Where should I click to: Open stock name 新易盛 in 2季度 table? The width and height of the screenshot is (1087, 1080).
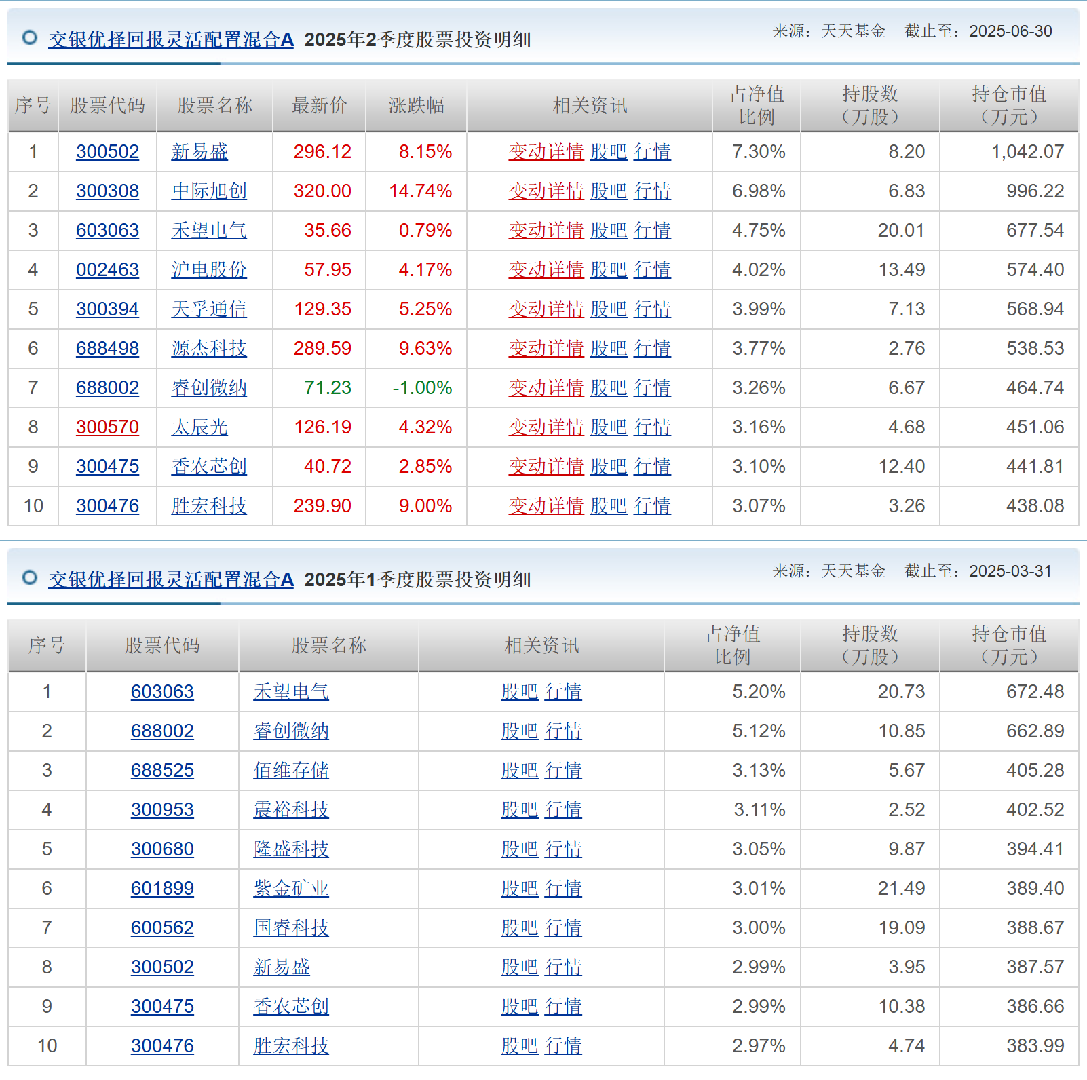pyautogui.click(x=199, y=152)
